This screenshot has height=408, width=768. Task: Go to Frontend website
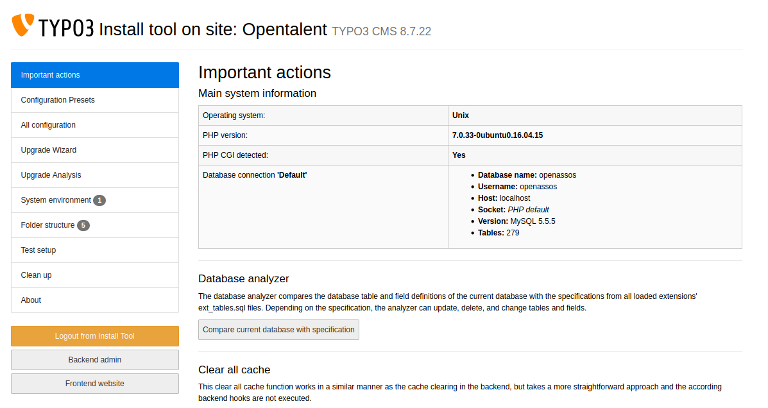pyautogui.click(x=95, y=384)
